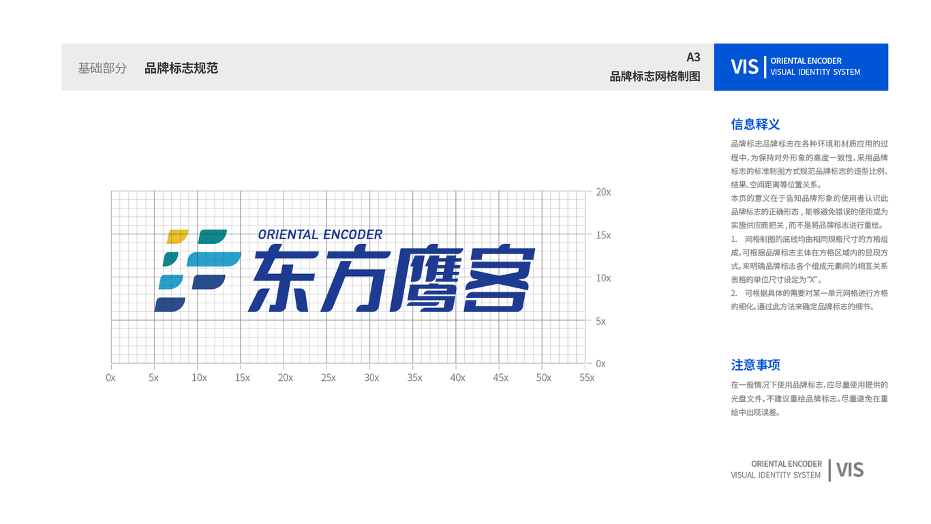Click the paragraph line starting 本页的意义在于
This screenshot has width=931, height=524.
[810, 198]
